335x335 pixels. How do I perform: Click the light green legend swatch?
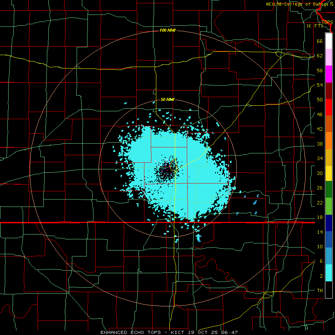[x=329, y=206]
